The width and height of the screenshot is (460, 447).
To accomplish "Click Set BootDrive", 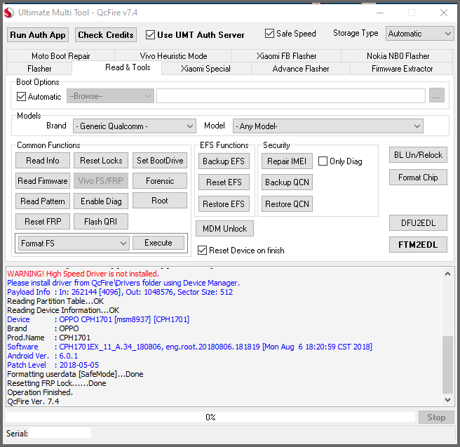I will click(x=160, y=161).
